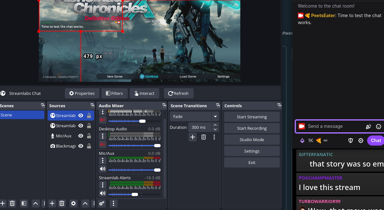This screenshot has width=384, height=210.
Task: Open the Streamlab Alerts channel options menu
Action: [102, 185]
